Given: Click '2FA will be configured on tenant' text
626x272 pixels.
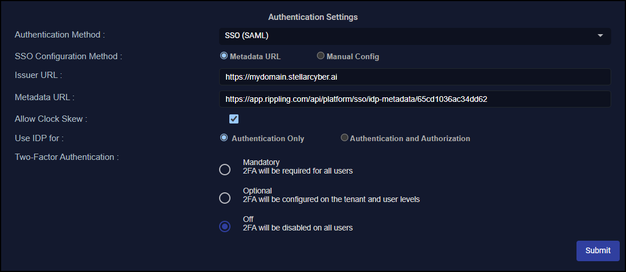Looking at the screenshot, I should point(331,199).
